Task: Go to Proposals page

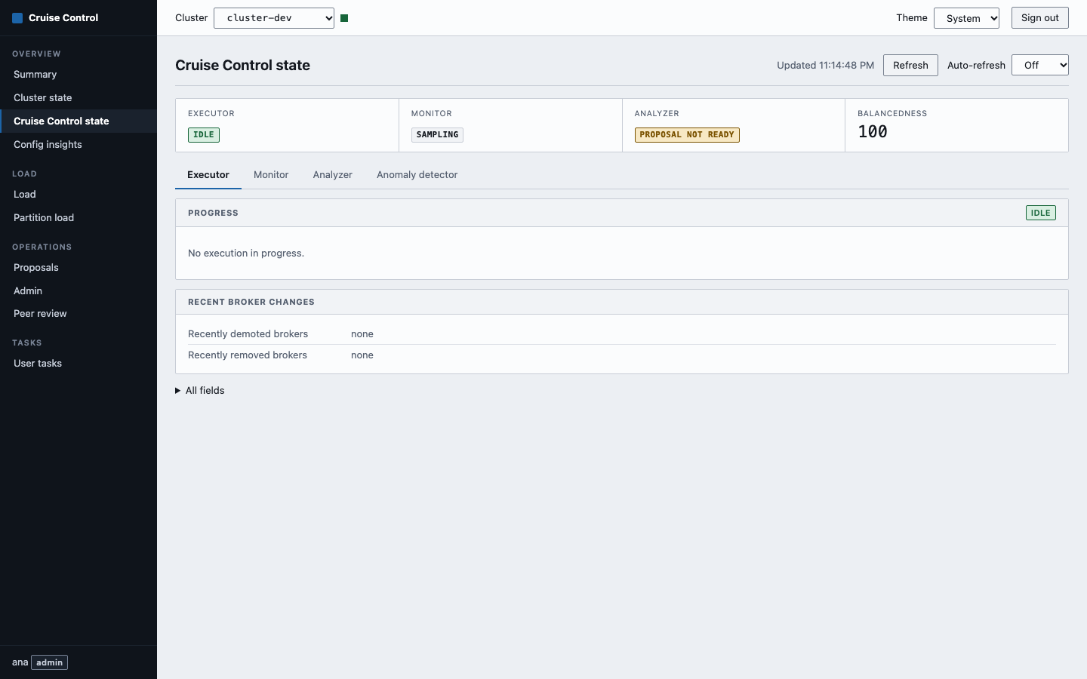Action: click(79, 268)
